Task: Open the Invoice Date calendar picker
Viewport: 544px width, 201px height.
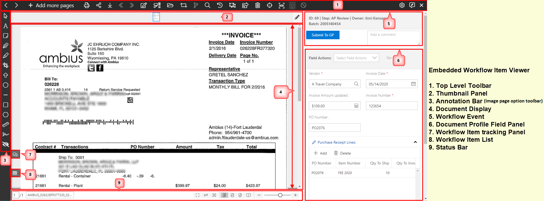Action: click(x=413, y=84)
